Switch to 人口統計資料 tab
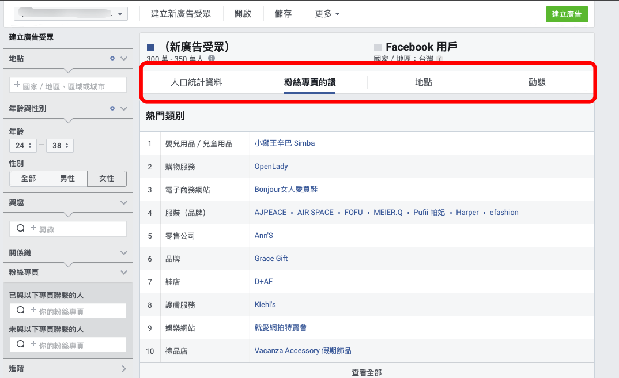Screen dimensions: 619x378 point(197,82)
